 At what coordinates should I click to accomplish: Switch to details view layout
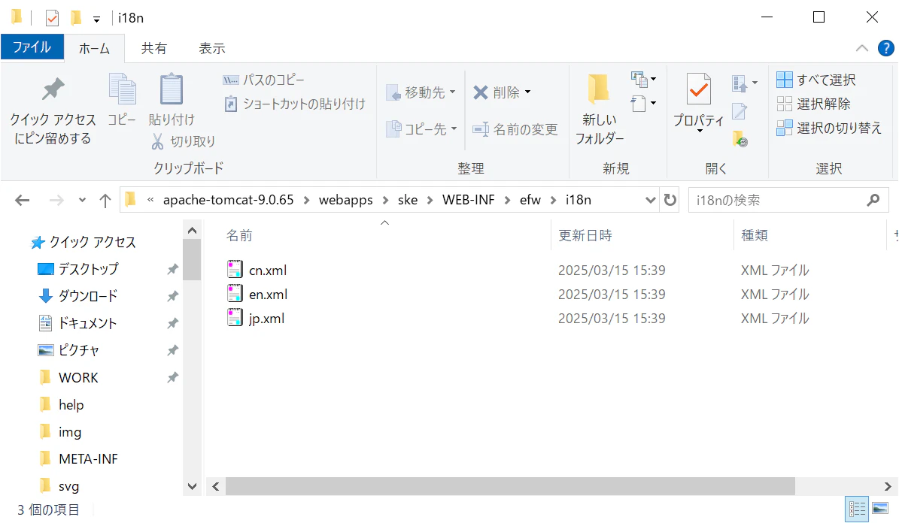(x=857, y=509)
